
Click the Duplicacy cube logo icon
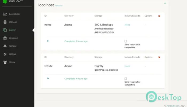click(x=5, y=1)
